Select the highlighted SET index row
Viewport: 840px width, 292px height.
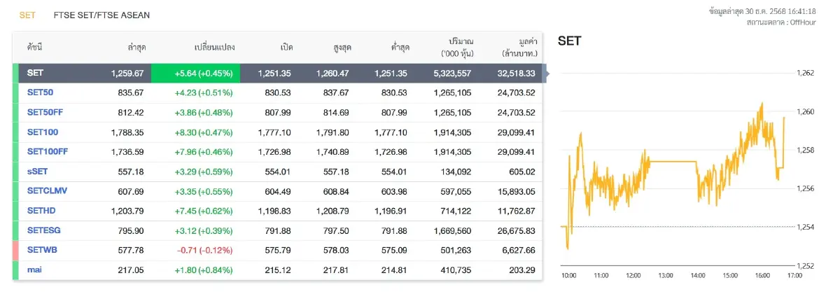[280, 73]
